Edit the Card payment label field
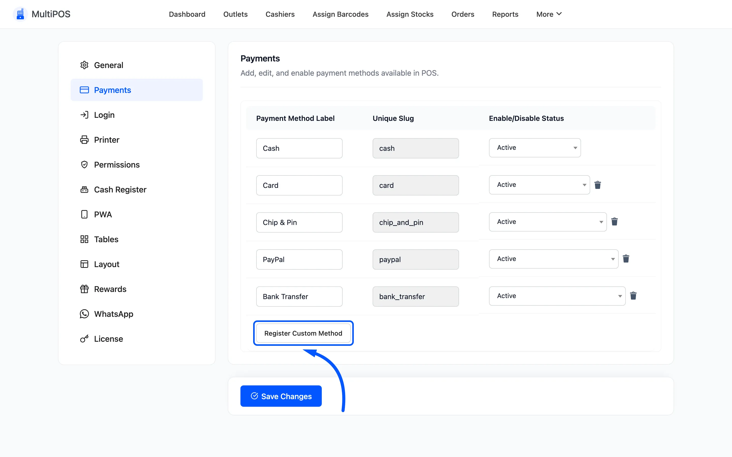Screen dimensions: 732x457 299,185
